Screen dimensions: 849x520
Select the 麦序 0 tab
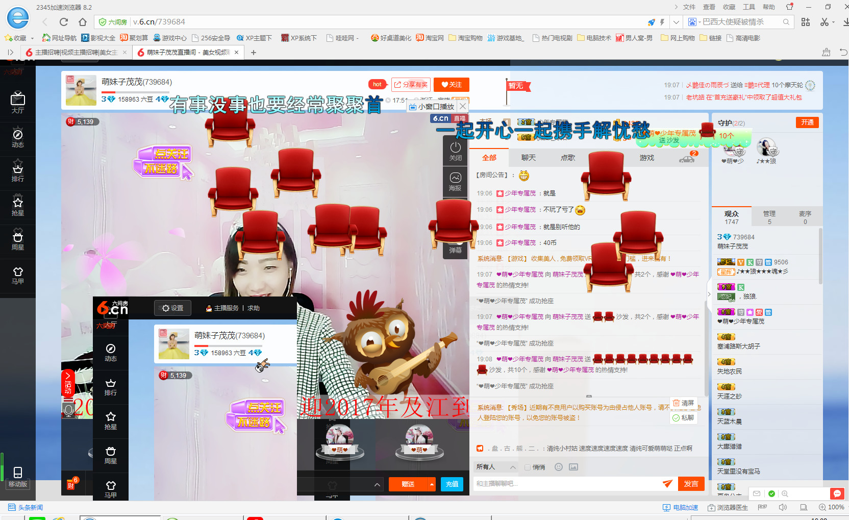click(x=805, y=217)
